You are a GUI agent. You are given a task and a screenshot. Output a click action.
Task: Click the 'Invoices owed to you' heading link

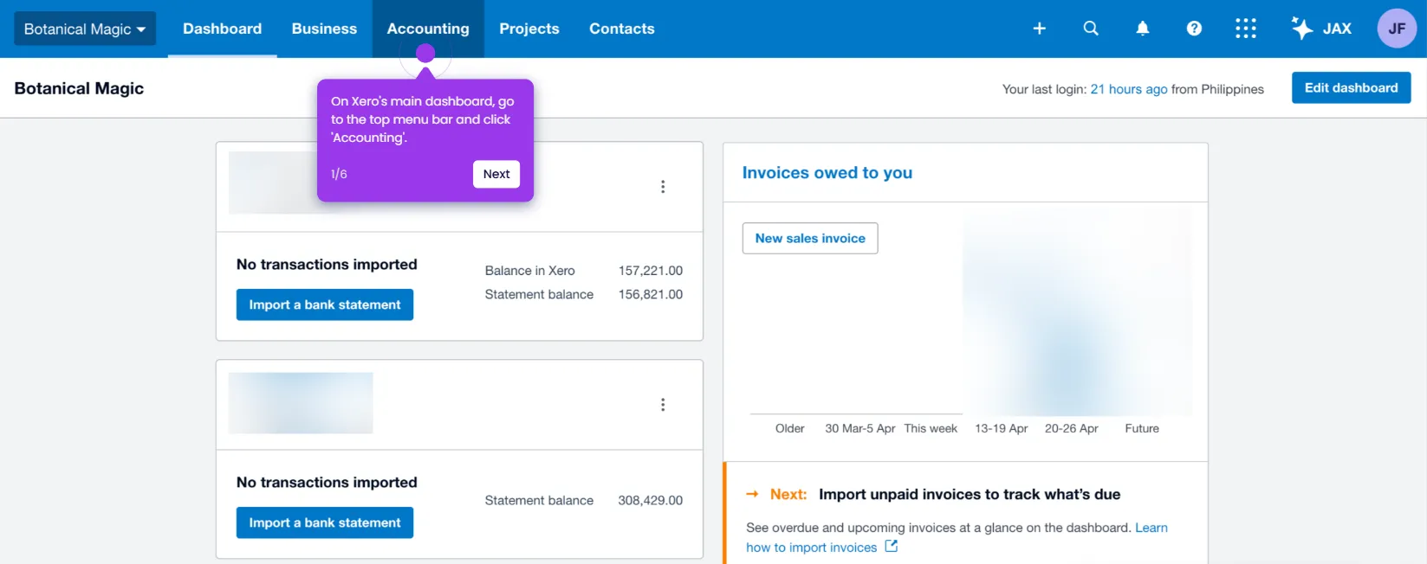point(827,172)
